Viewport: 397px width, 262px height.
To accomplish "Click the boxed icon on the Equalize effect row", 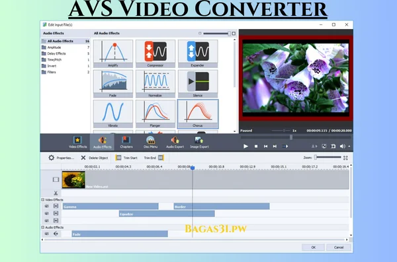I will coord(56,213).
